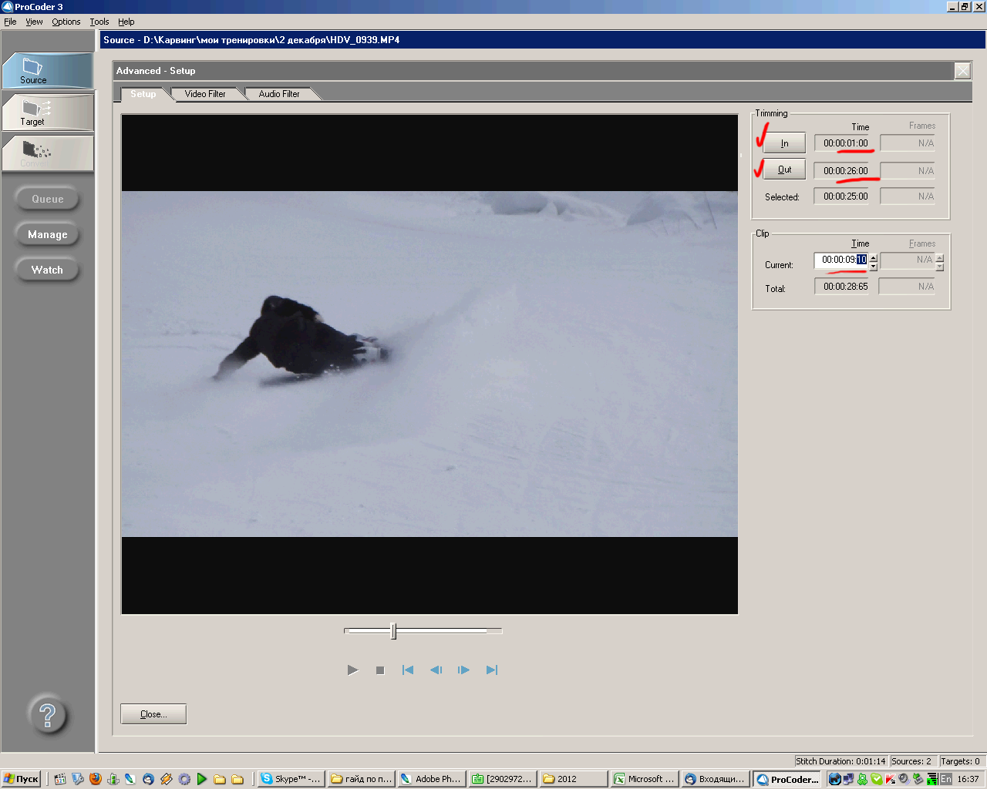Image resolution: width=987 pixels, height=789 pixels.
Task: Open the Source panel
Action: 48,70
